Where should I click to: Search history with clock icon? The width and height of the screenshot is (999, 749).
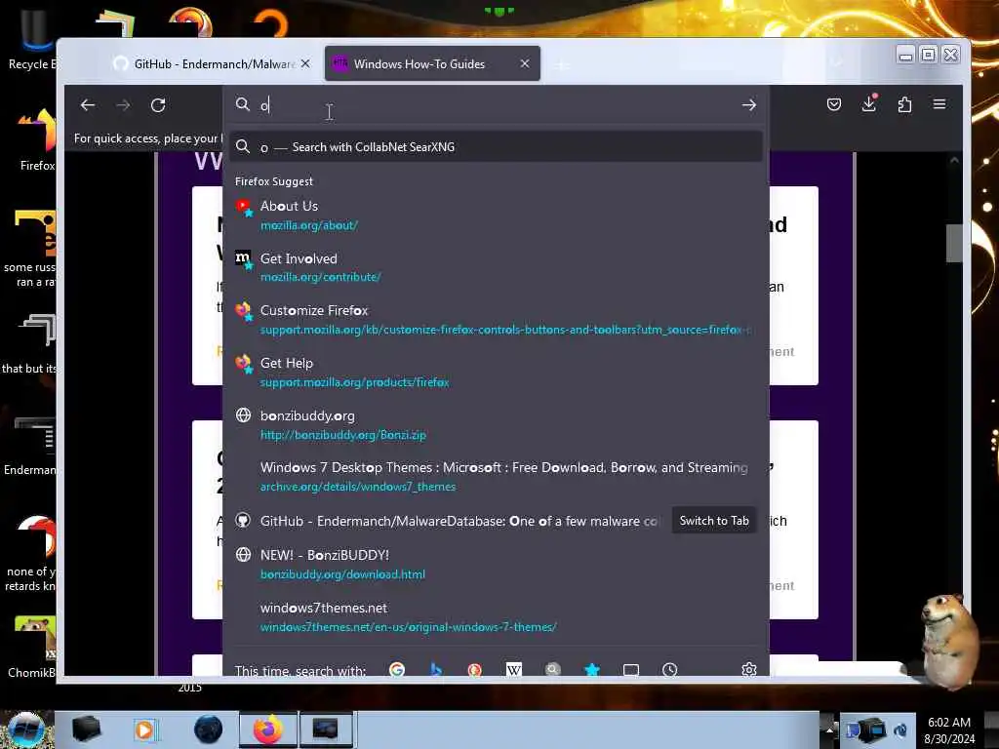point(669,669)
